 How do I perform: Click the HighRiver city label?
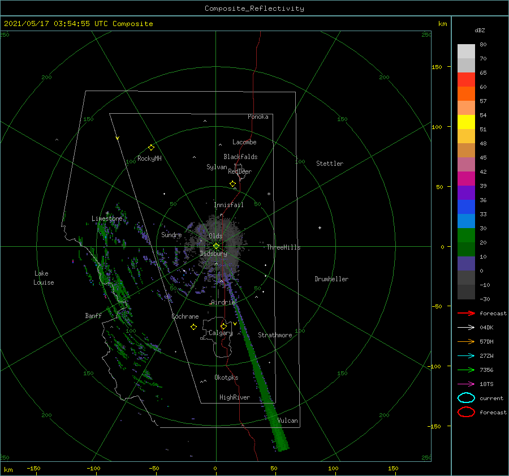tap(235, 397)
